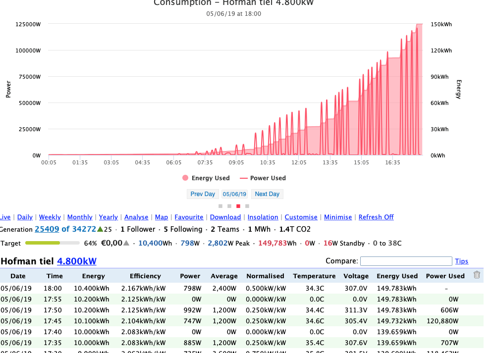Toggle the Energy Used legend marker
492x353 pixels.
pyautogui.click(x=185, y=178)
